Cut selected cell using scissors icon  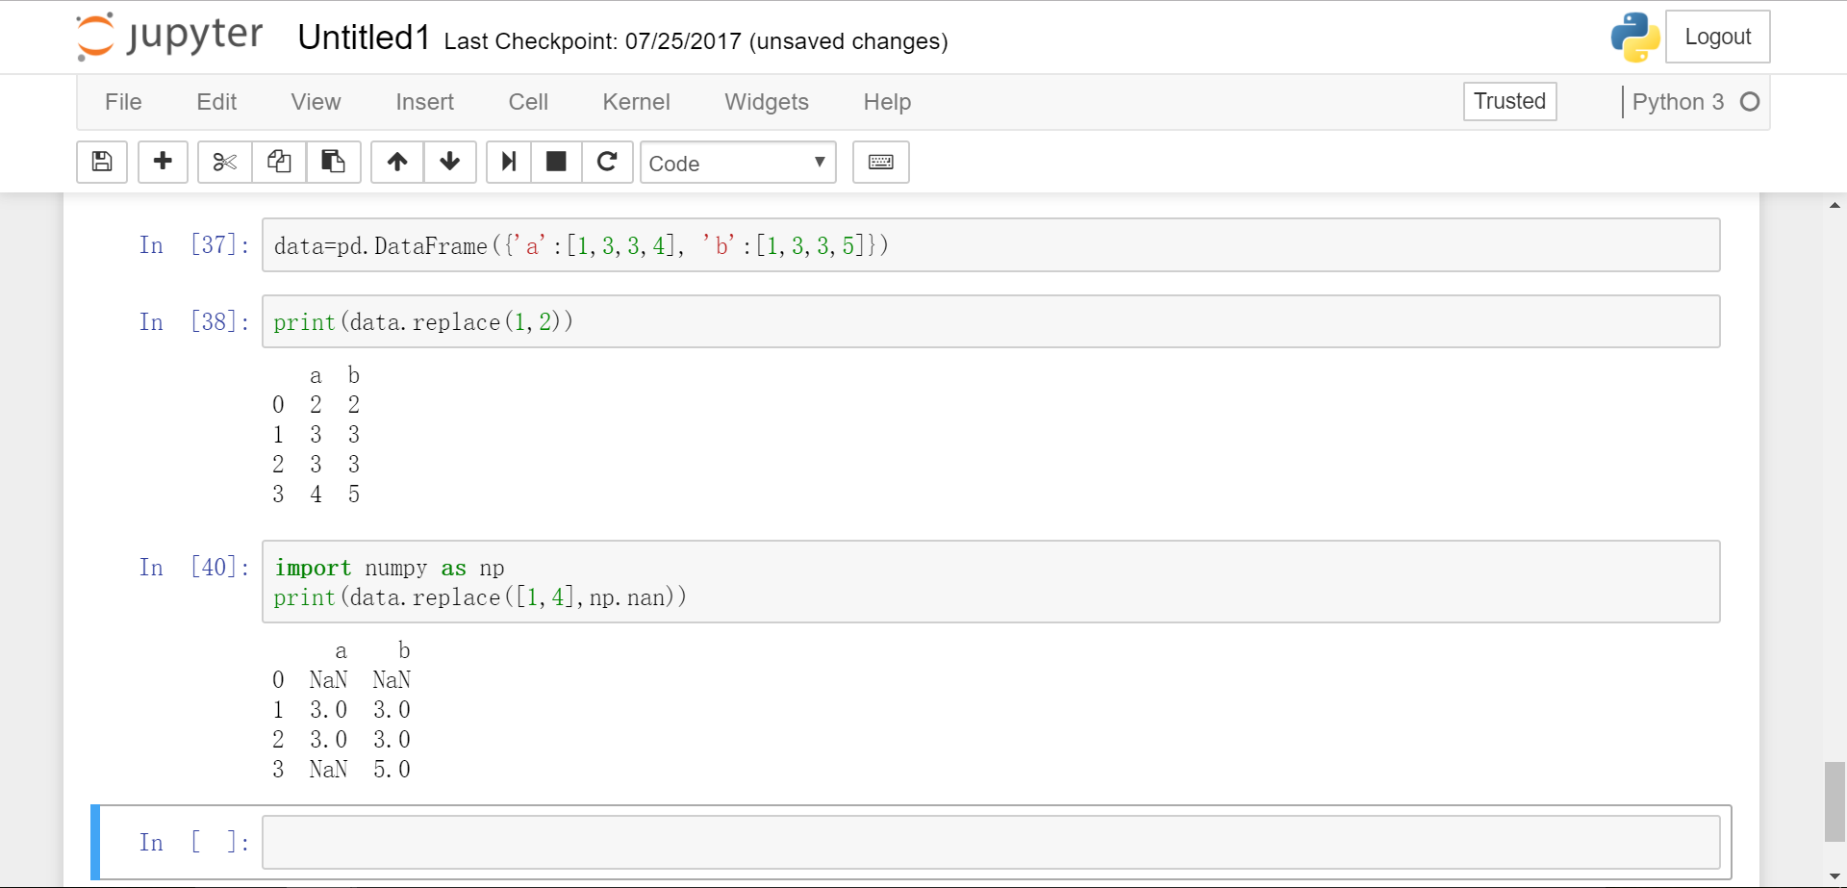[x=225, y=162]
